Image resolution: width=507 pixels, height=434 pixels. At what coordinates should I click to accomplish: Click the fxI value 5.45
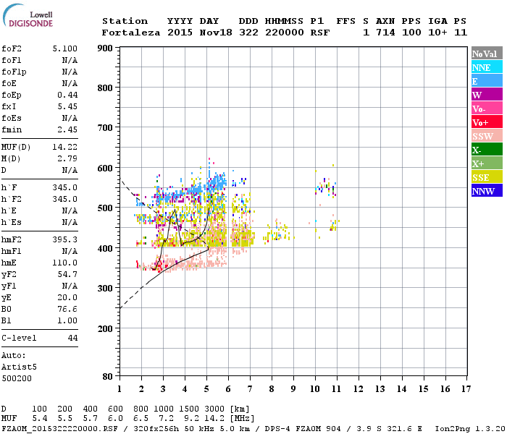tap(67, 106)
